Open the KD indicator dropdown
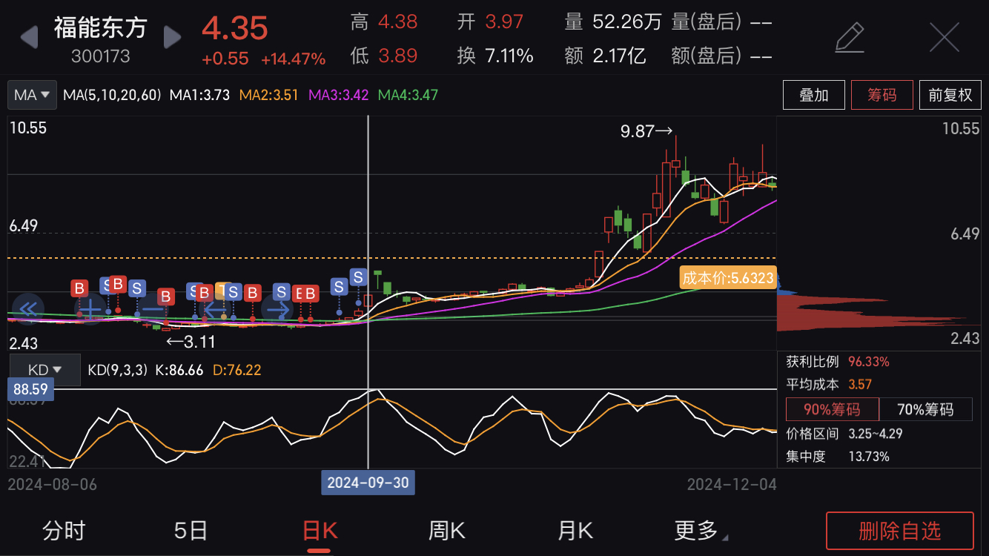 (x=44, y=370)
